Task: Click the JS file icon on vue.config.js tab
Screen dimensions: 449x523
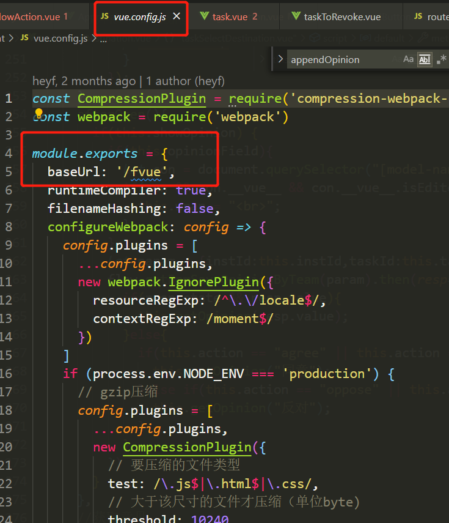Action: coord(104,17)
